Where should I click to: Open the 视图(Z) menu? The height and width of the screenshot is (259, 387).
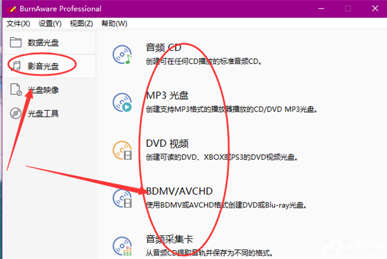pos(81,24)
